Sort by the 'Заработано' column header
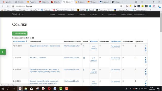 click(116, 41)
